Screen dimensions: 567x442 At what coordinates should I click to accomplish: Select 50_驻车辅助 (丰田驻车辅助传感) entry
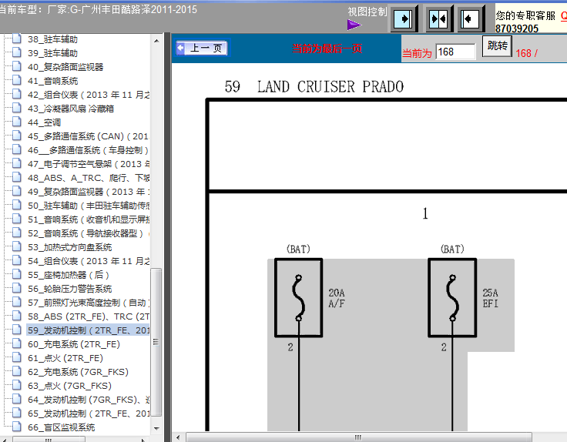[x=89, y=206]
